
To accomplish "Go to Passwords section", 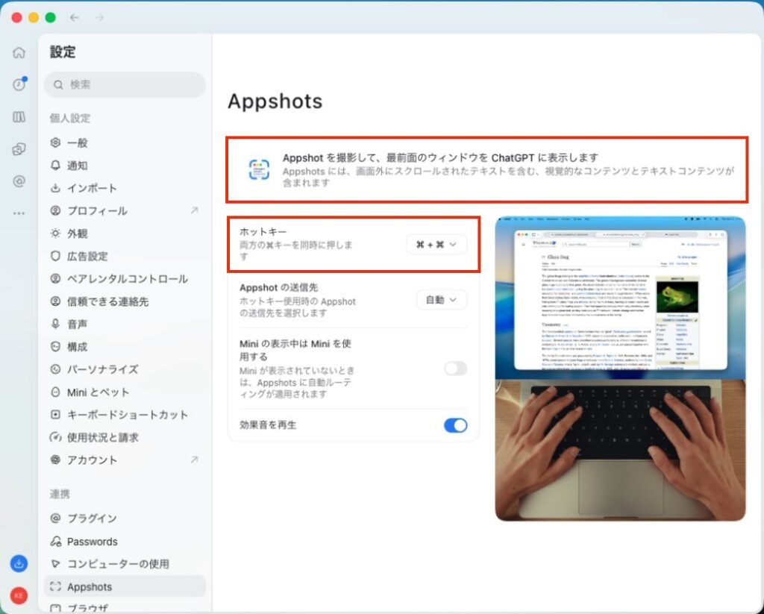I will (125, 542).
